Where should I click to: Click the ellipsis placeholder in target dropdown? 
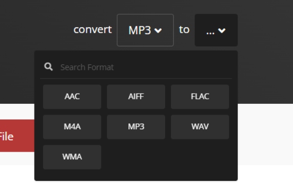click(x=210, y=31)
